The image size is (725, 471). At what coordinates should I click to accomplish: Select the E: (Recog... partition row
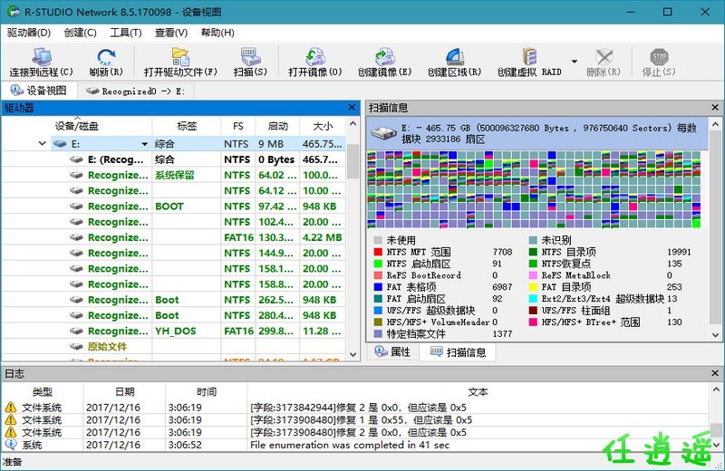point(174,159)
